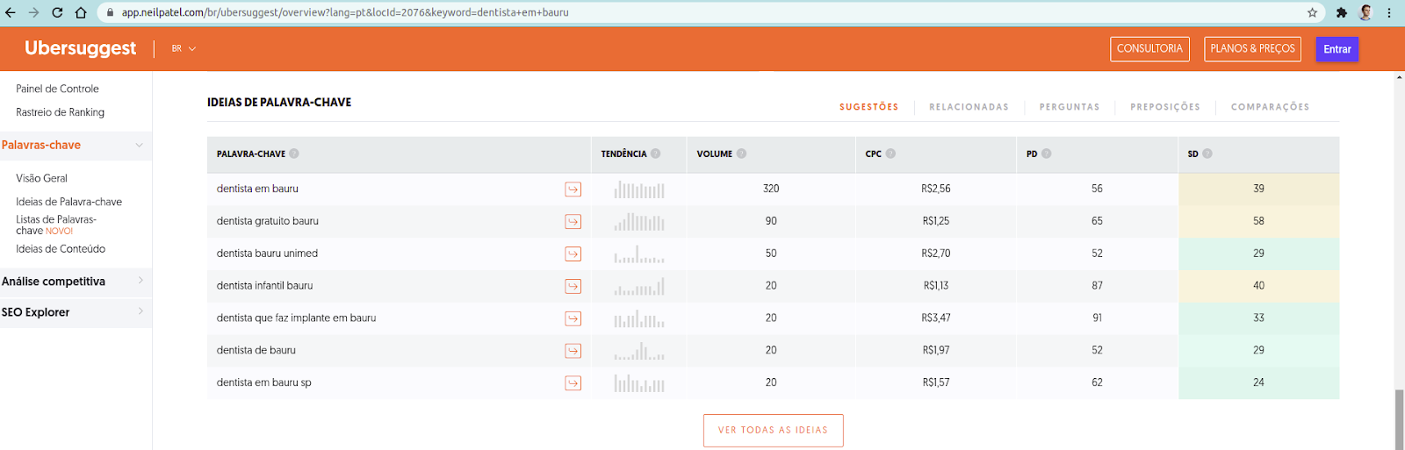The height and width of the screenshot is (450, 1405).
Task: Open arrow icon for dentista que faz implante
Action: point(573,318)
